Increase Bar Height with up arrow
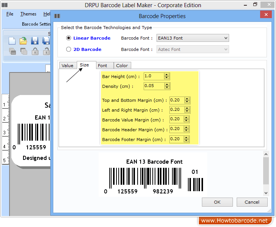Image resolution: width=276 pixels, height=227 pixels. (x=166, y=75)
